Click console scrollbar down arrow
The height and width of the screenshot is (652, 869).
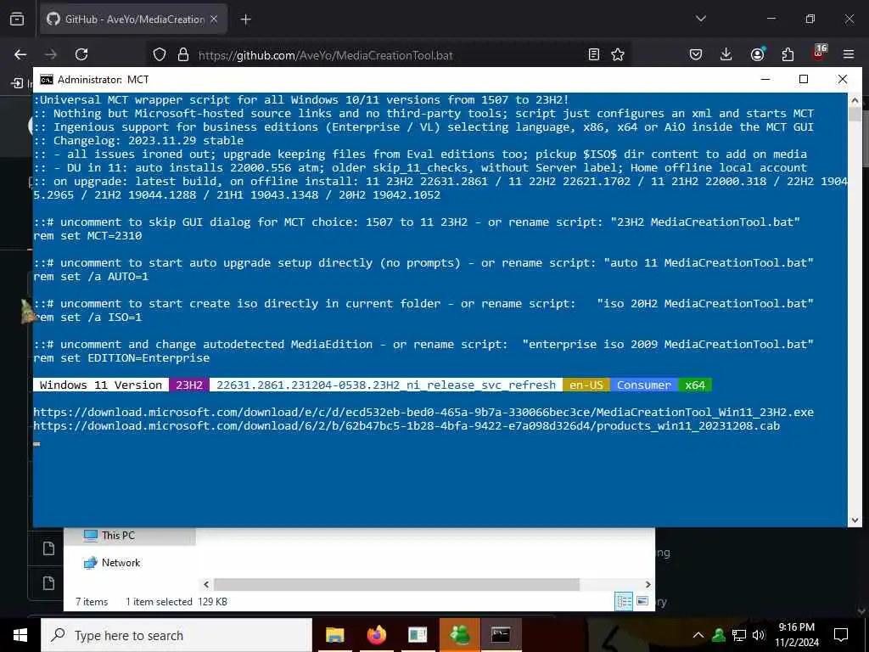pos(855,520)
